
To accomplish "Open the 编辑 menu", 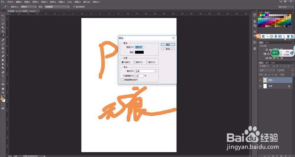I will (x=19, y=2).
